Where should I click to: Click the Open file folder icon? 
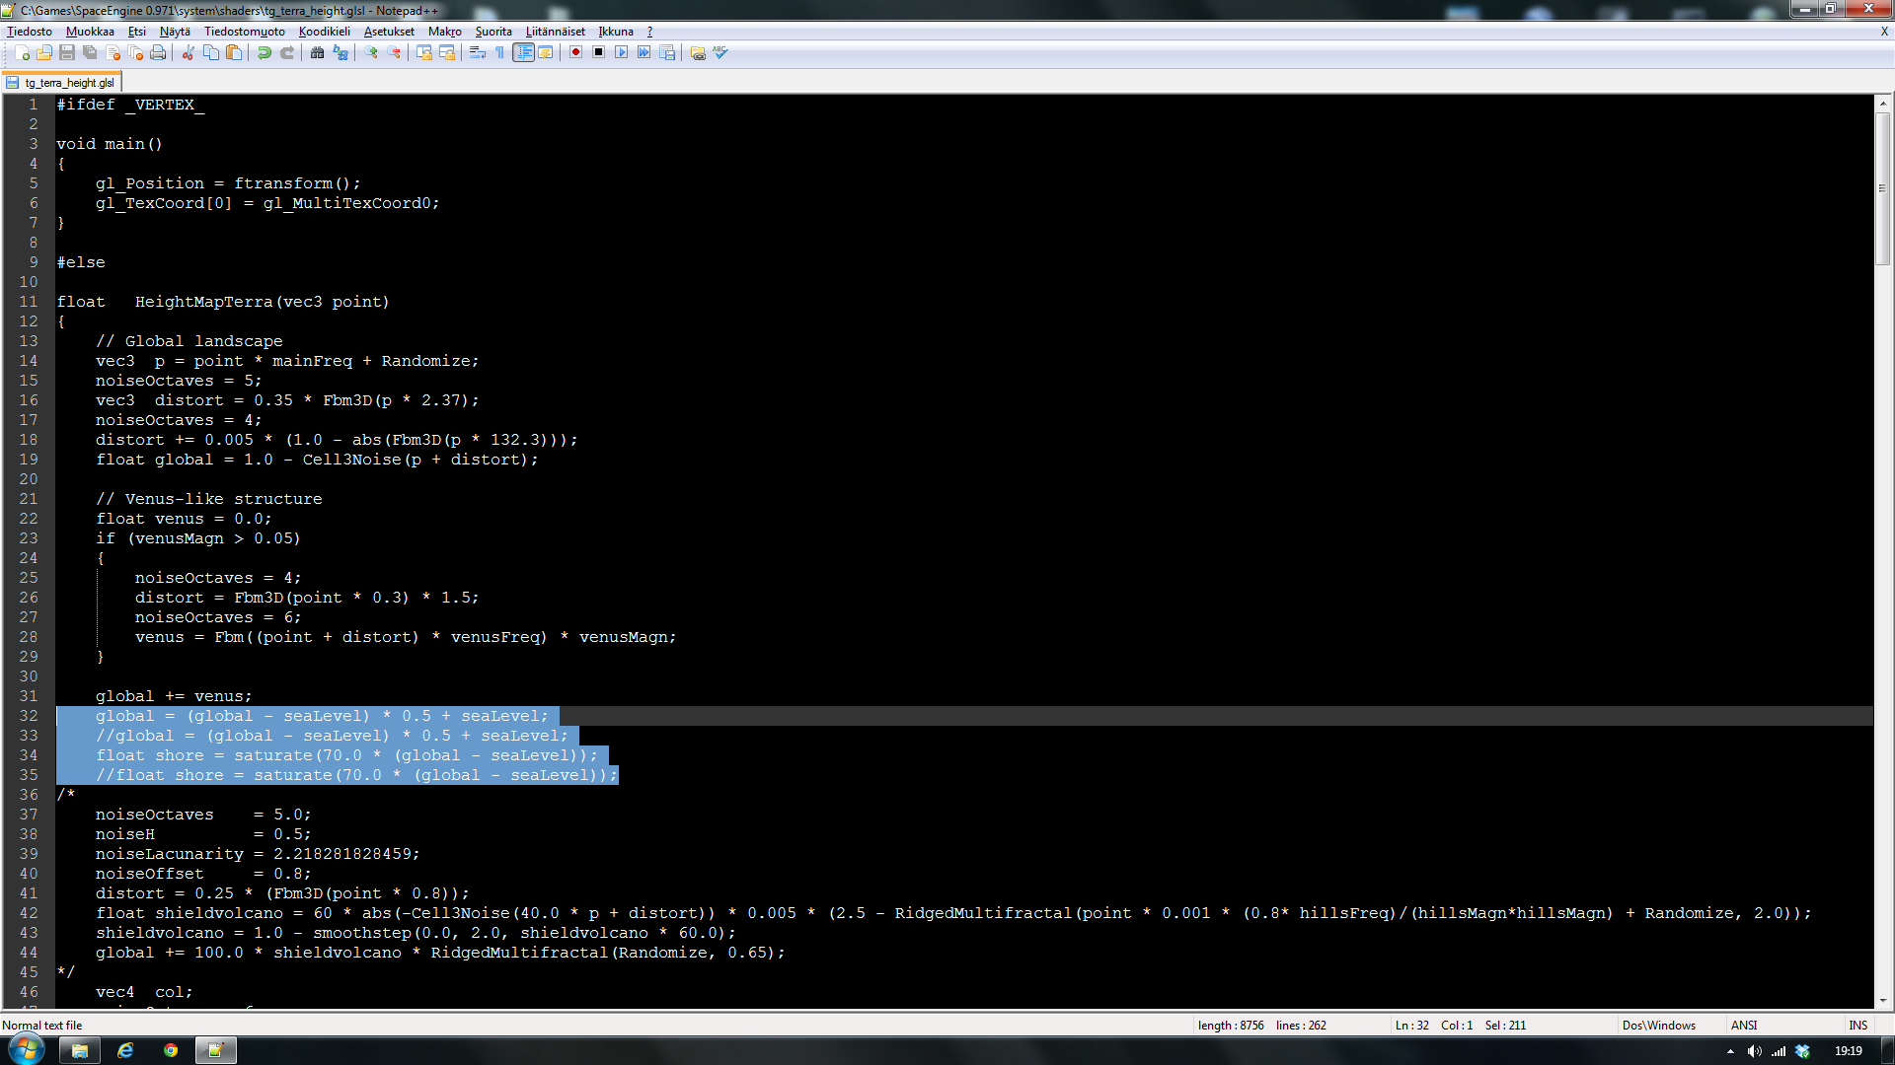click(x=44, y=53)
